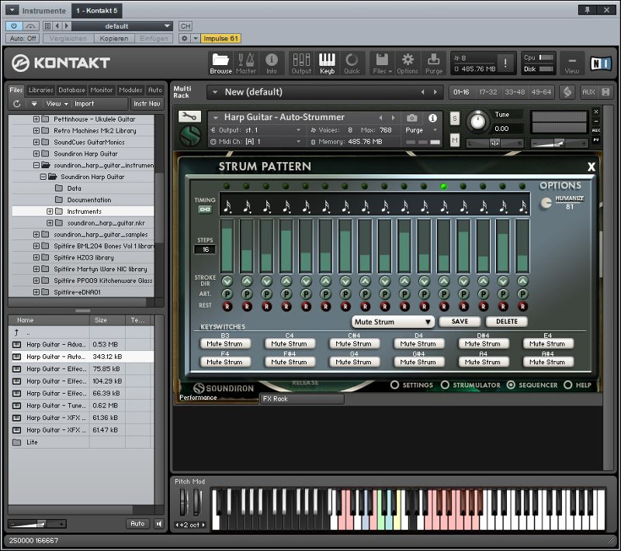Open the Options gear icon

[x=408, y=63]
